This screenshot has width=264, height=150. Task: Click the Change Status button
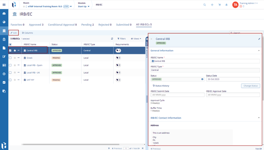pos(250,86)
